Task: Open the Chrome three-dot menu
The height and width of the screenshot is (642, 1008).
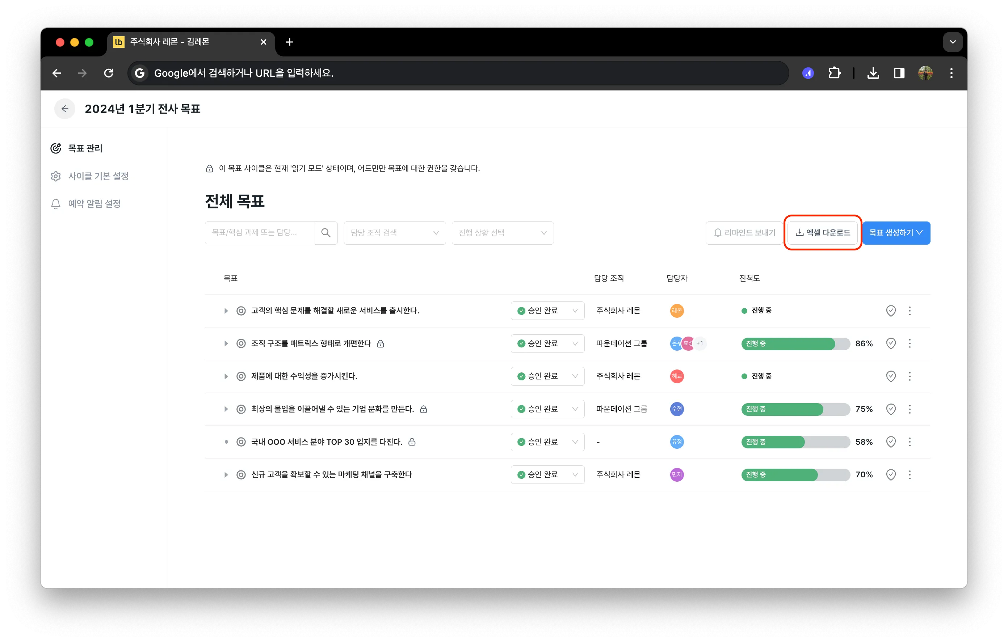Action: [x=951, y=73]
